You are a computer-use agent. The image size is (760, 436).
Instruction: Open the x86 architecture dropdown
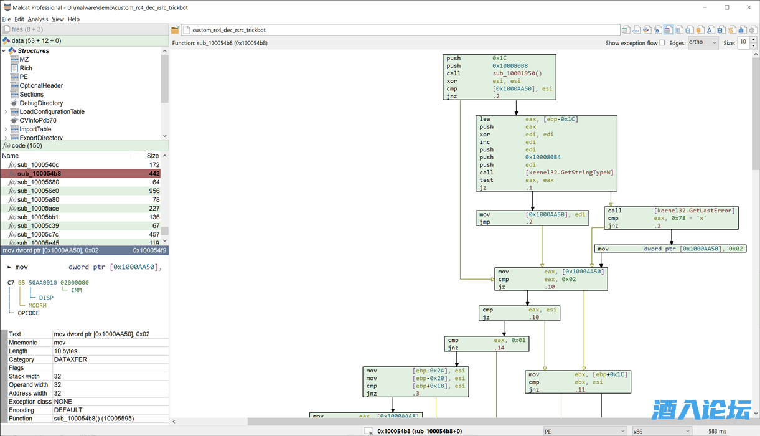662,431
